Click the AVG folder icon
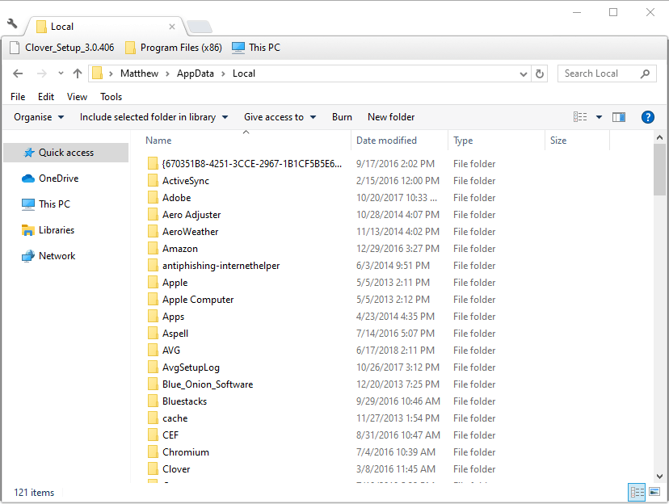Image resolution: width=669 pixels, height=504 pixels. 153,350
